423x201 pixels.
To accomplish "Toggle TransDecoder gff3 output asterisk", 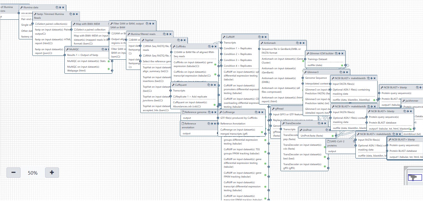I will [x=325, y=166].
